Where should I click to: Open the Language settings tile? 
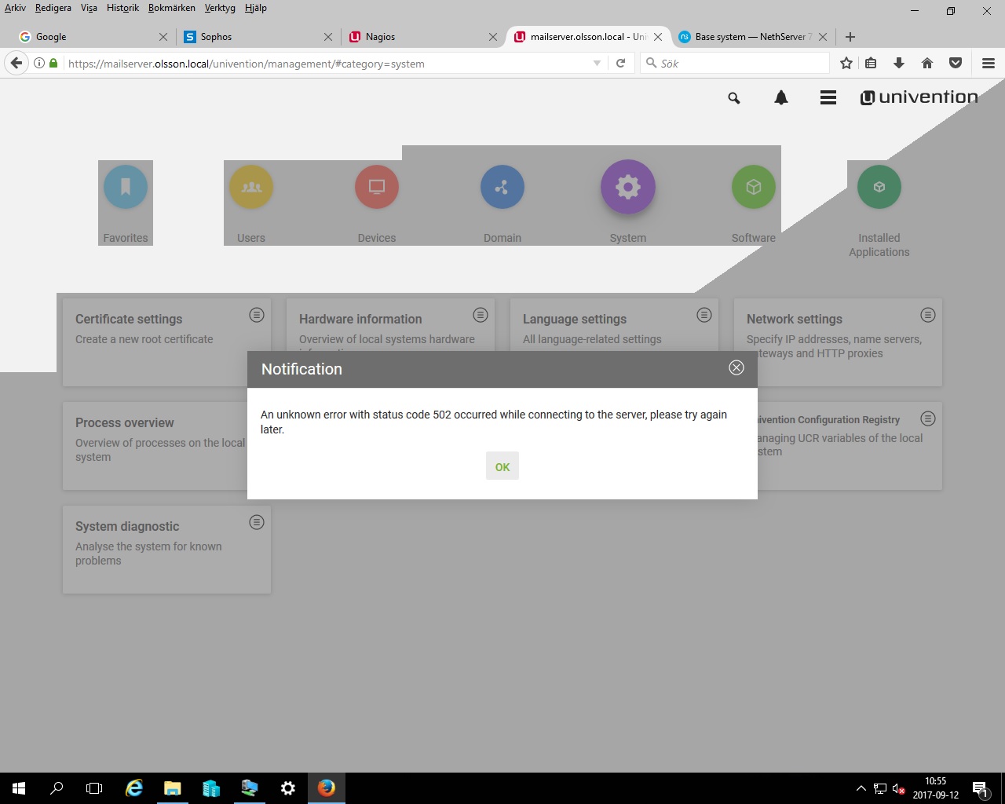(x=614, y=324)
